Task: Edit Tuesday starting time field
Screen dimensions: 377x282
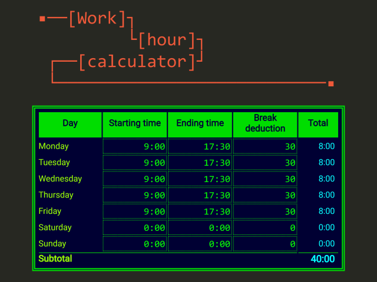Action: tap(135, 163)
